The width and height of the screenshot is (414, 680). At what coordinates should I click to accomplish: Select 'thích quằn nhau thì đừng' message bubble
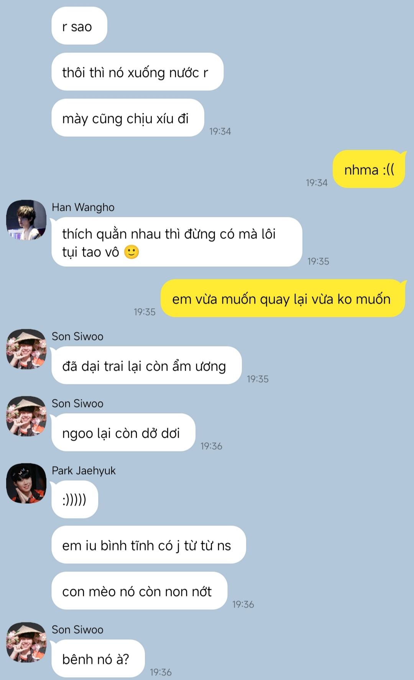(x=177, y=242)
